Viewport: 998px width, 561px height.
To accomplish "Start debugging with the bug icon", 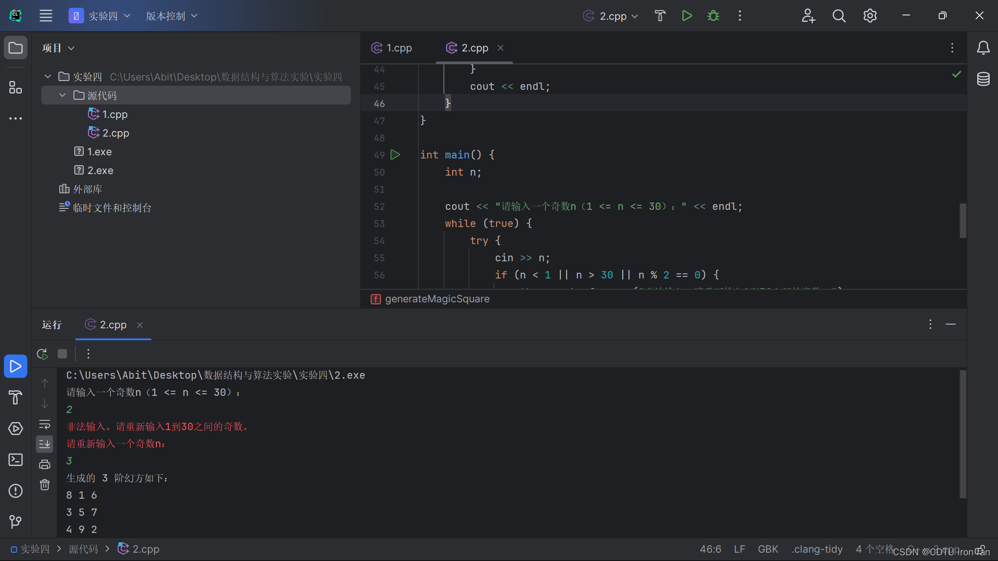I will pyautogui.click(x=713, y=16).
